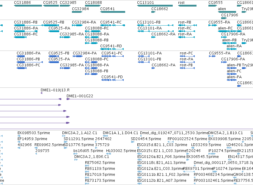Select the CG18662 gene feature
Screen dimensions: 253x185
(x=153, y=12)
